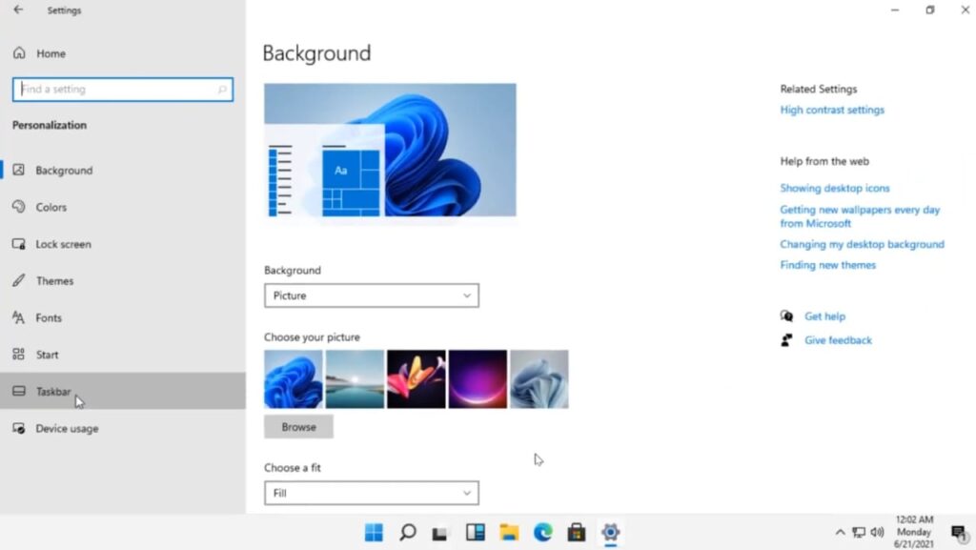Open the Taskbar settings page
The width and height of the screenshot is (976, 550).
coord(123,391)
